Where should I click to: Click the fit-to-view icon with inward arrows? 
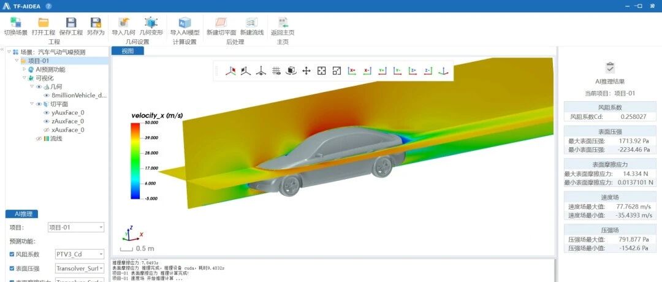322,71
